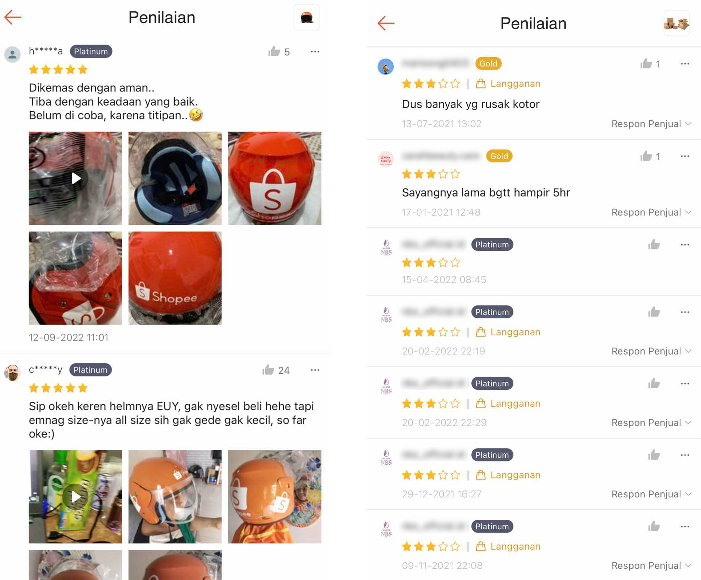
Task: Like the 'Dus banyak yg rusak kotor' review
Action: (646, 64)
